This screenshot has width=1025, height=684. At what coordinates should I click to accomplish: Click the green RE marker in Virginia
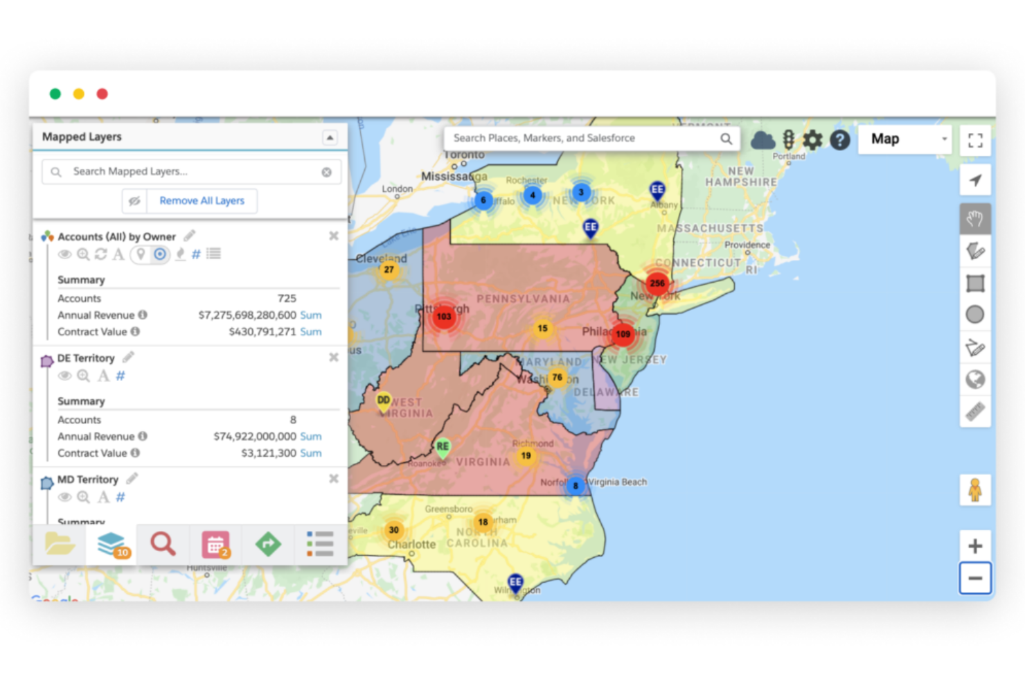[x=443, y=447]
